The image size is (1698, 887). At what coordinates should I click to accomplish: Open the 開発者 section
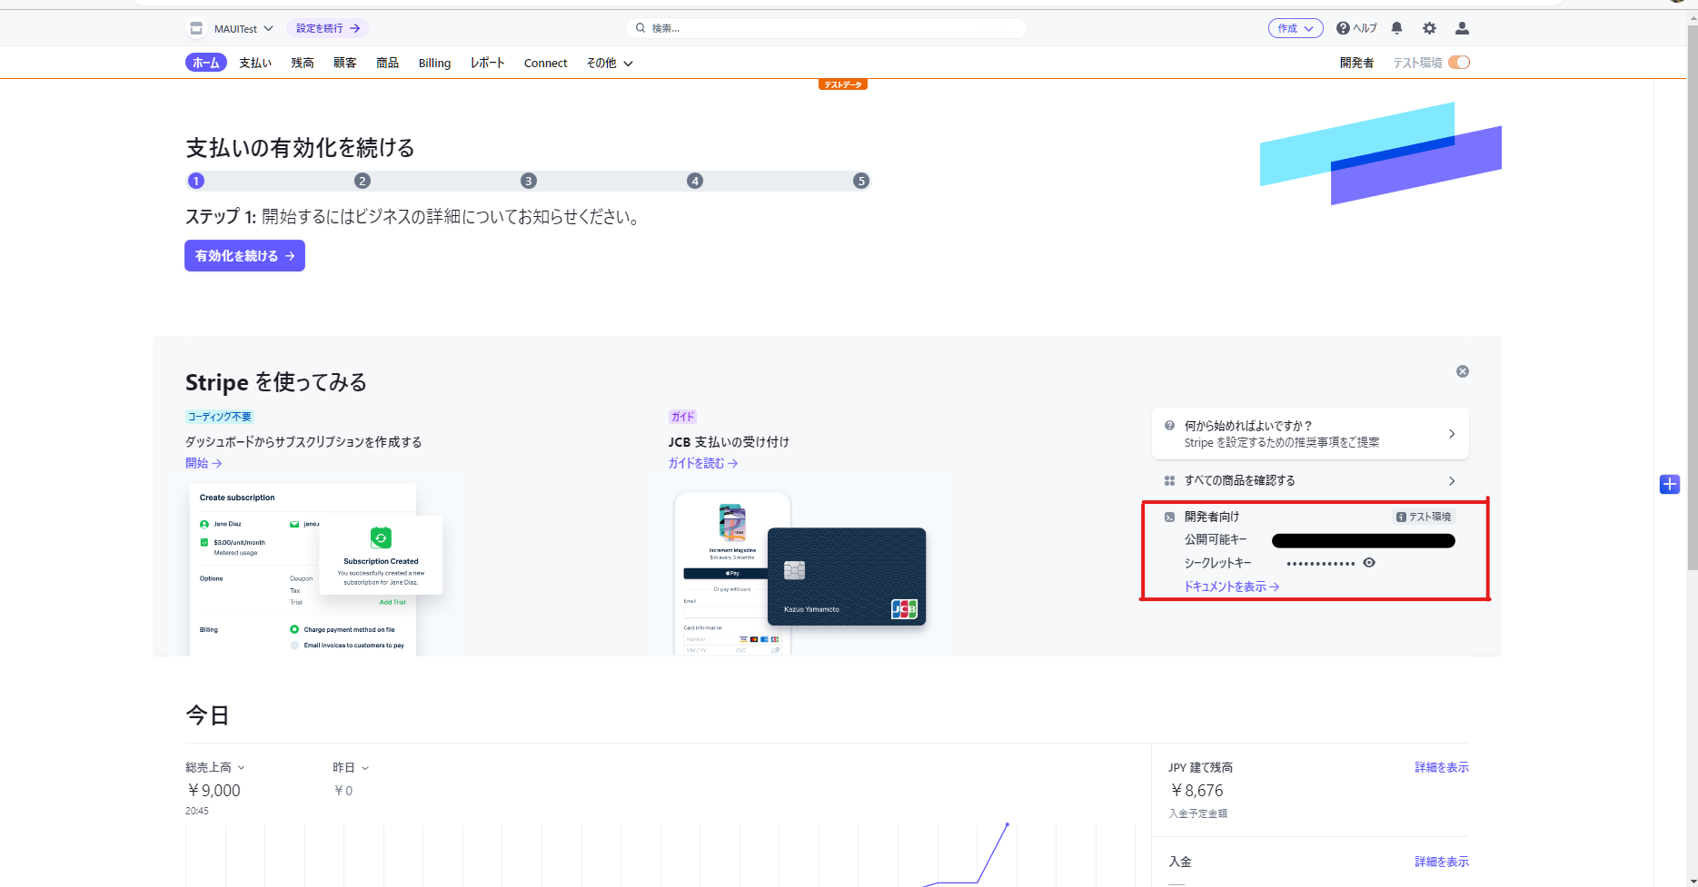coord(1356,63)
